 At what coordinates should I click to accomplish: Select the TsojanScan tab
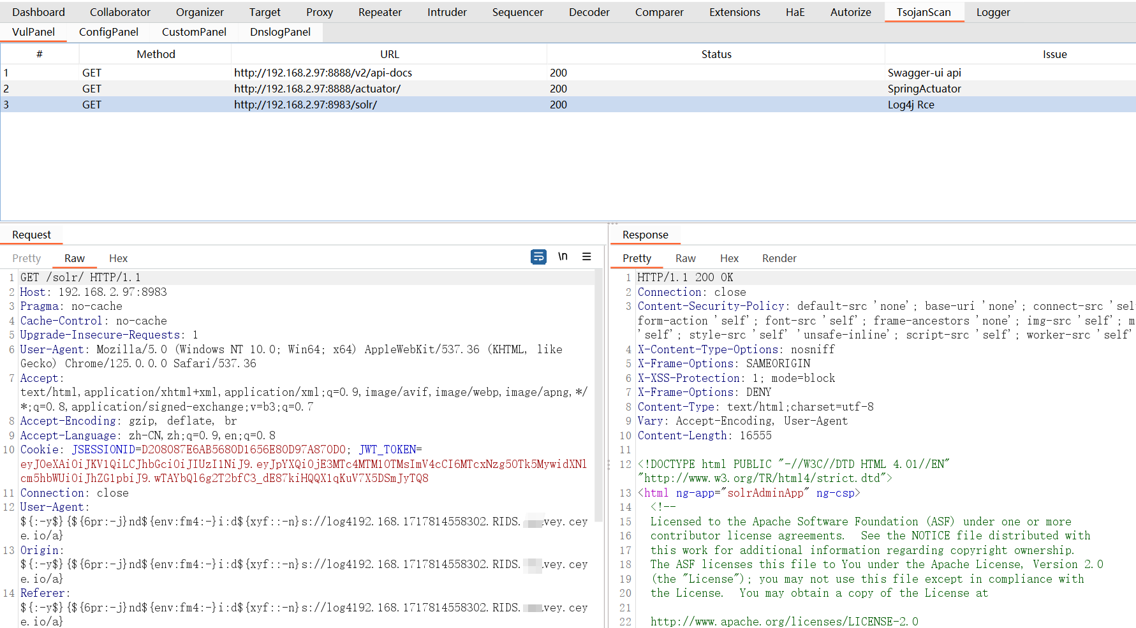[924, 12]
